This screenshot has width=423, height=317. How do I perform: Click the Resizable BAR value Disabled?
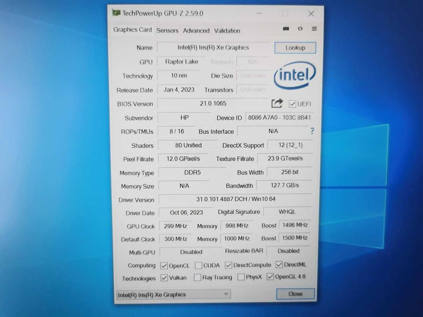288,251
